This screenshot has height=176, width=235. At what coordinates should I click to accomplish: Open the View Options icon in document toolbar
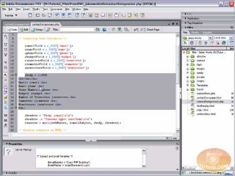pyautogui.click(x=120, y=29)
